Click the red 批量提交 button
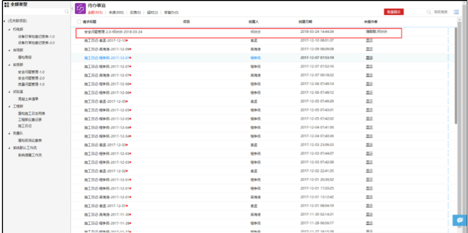Image resolution: width=468 pixels, height=233 pixels. click(394, 12)
